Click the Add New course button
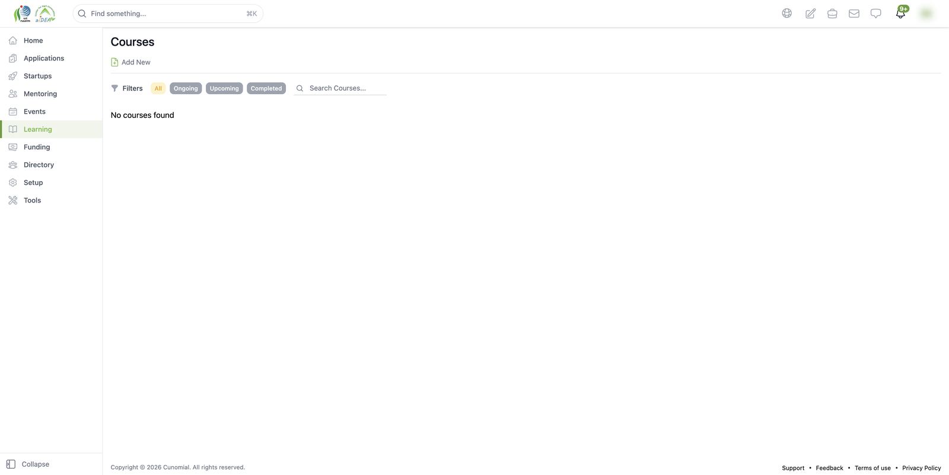Image resolution: width=949 pixels, height=475 pixels. (x=130, y=62)
